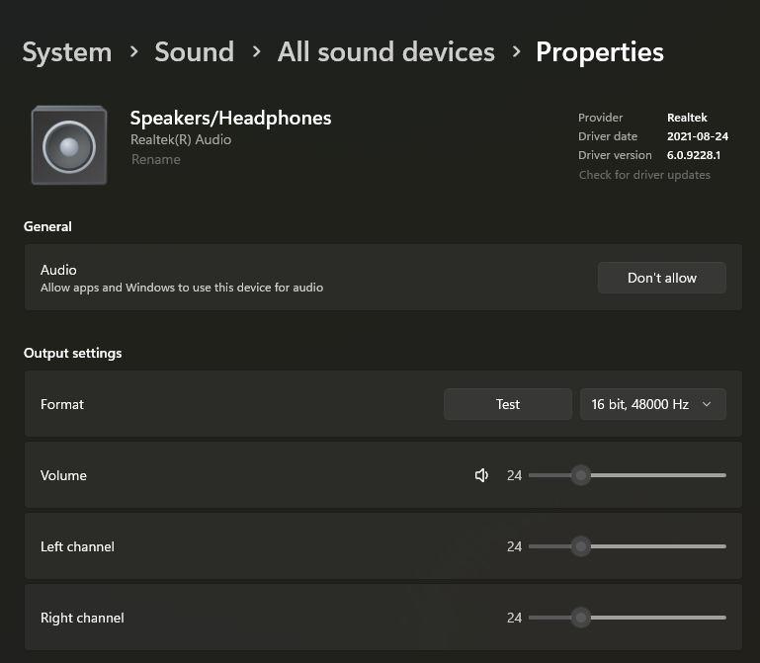Click the Properties breadcrumb title

(599, 51)
